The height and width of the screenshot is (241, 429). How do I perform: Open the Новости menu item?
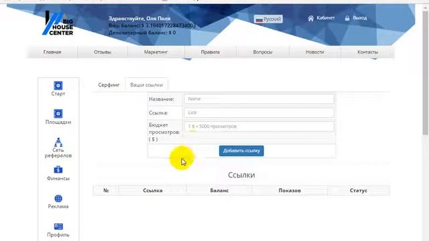tap(315, 52)
